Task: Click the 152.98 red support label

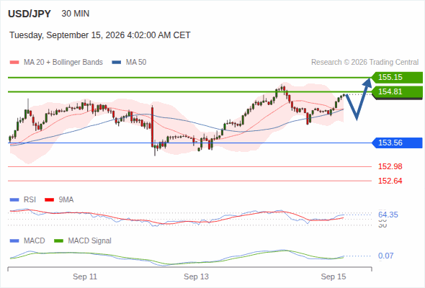Action: pyautogui.click(x=390, y=166)
